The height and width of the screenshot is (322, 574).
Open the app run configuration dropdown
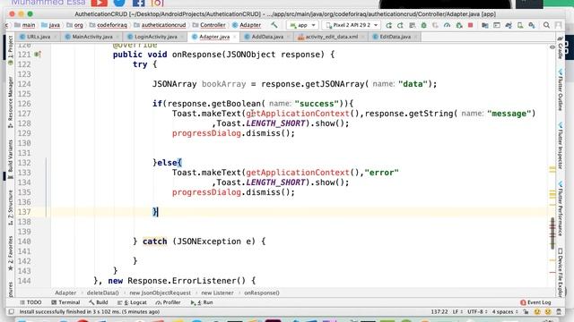303,25
